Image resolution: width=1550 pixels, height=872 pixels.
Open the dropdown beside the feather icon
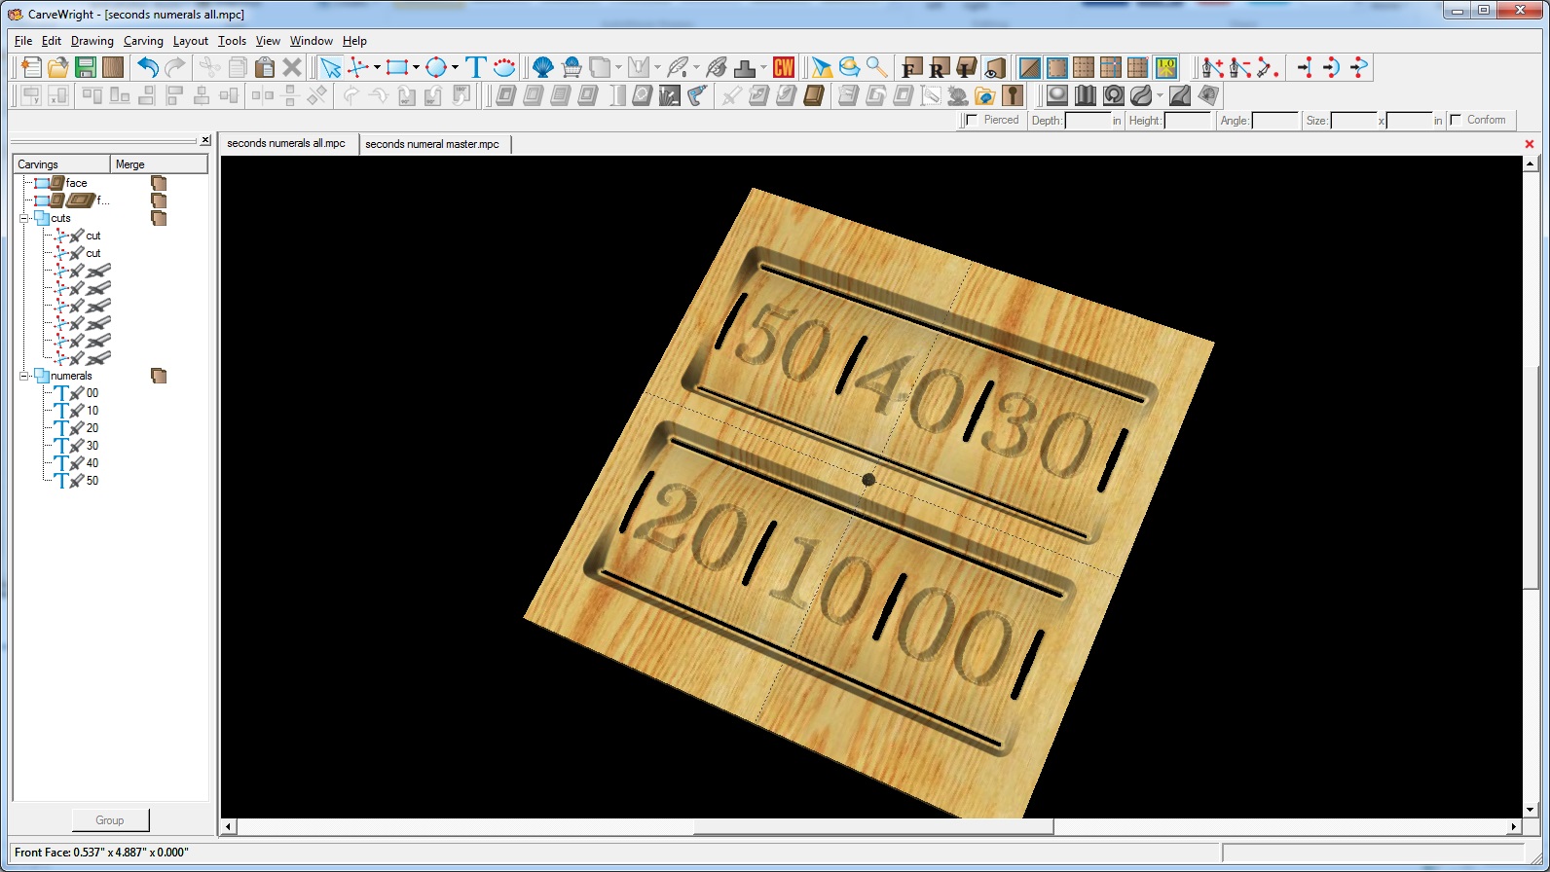click(x=696, y=67)
